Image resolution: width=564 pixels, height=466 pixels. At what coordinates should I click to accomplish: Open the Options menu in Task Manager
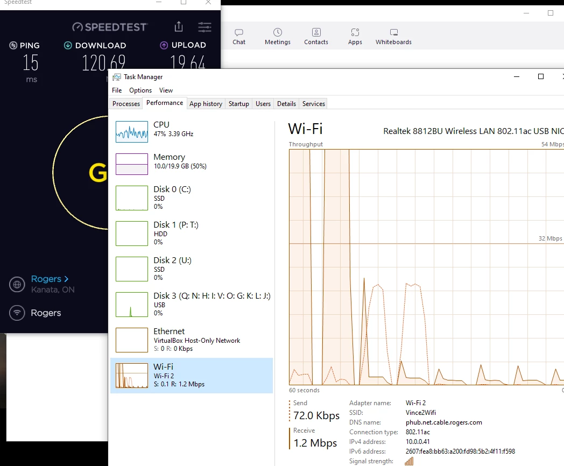click(x=140, y=90)
